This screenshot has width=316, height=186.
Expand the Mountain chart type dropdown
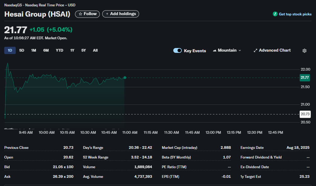(227, 50)
